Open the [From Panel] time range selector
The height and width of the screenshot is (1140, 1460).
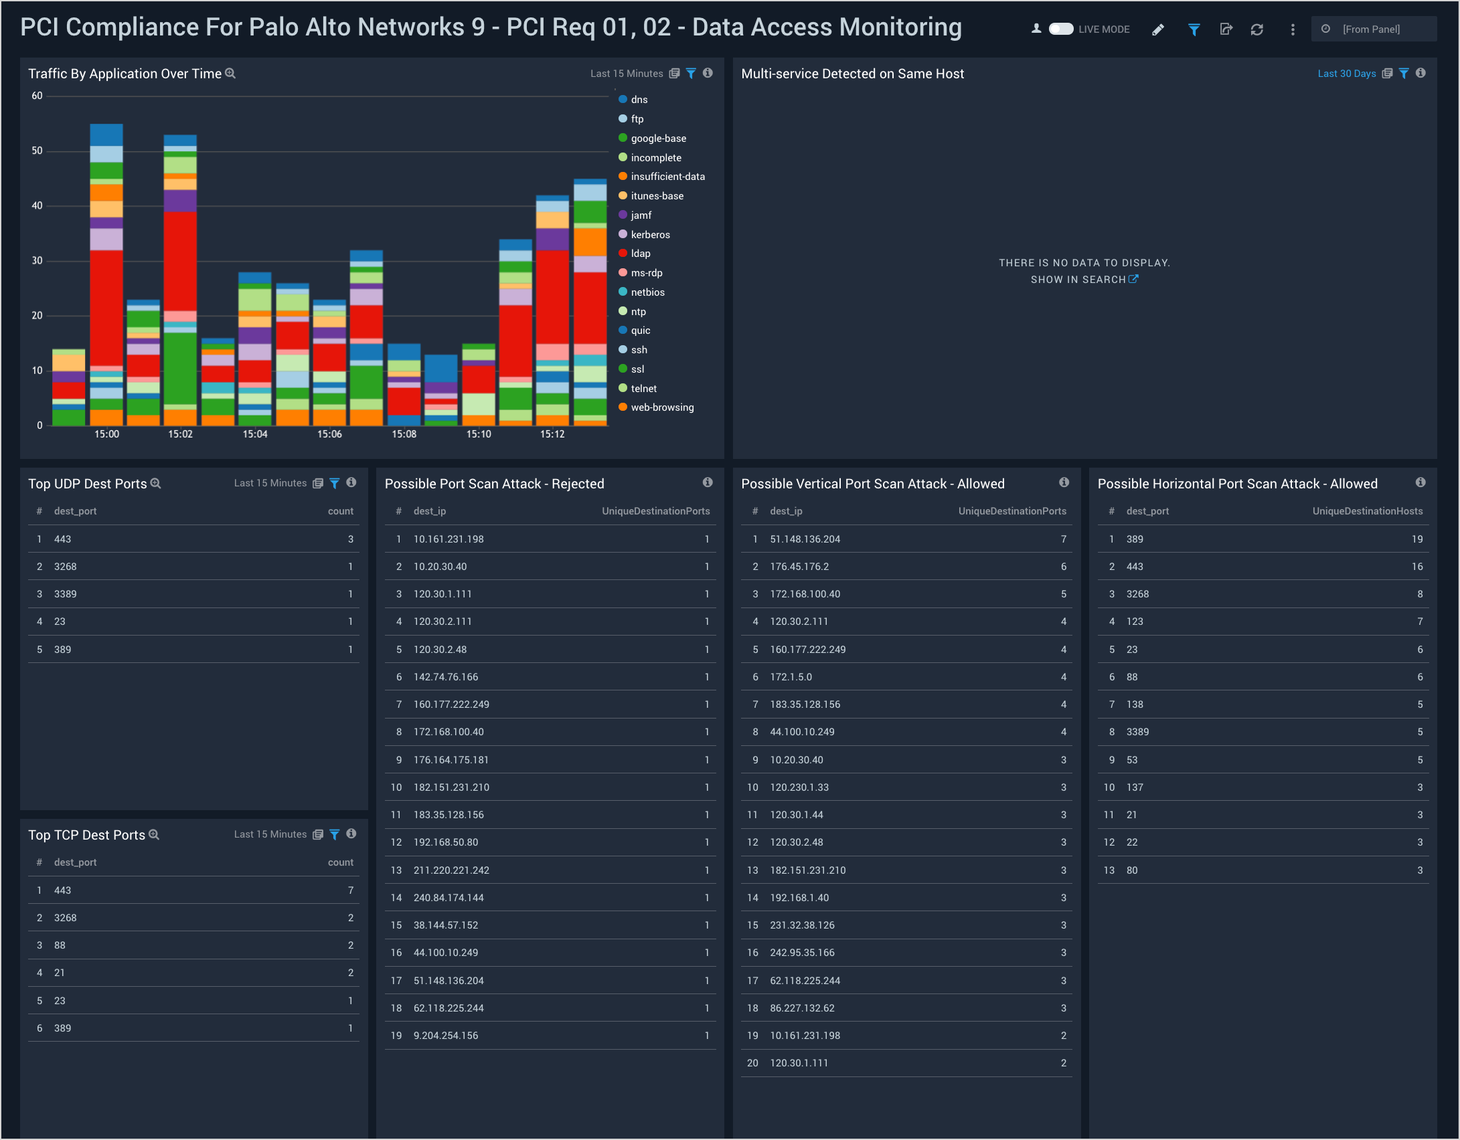(x=1373, y=29)
